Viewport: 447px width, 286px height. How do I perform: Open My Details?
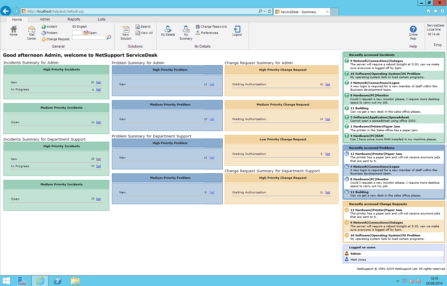168,31
